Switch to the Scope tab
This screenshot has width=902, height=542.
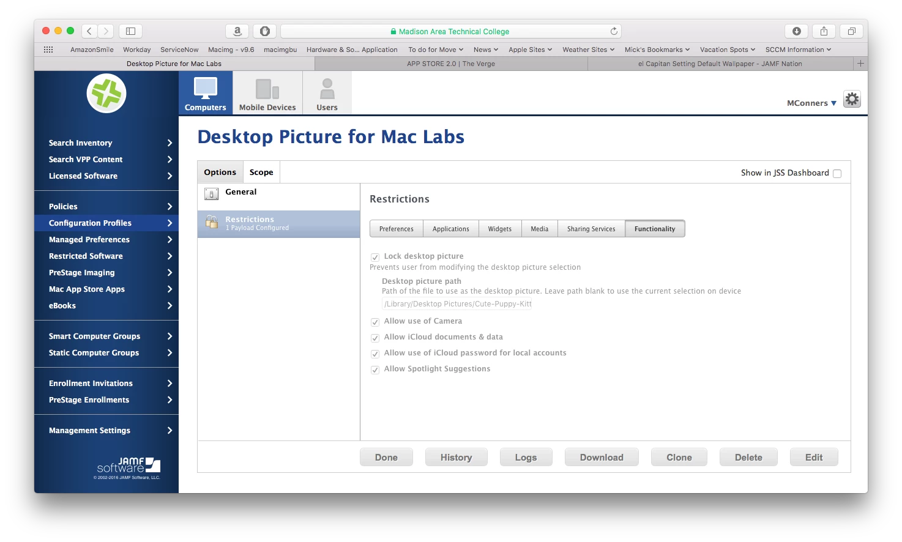click(x=261, y=172)
